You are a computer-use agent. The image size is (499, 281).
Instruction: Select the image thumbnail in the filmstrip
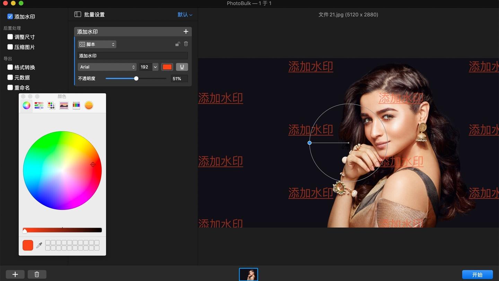point(248,274)
